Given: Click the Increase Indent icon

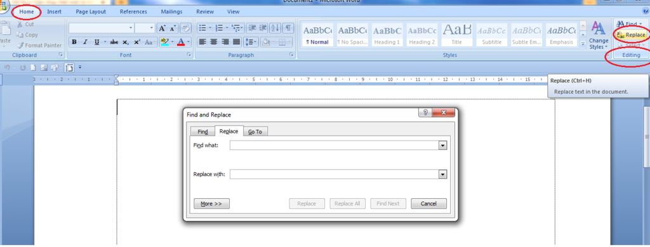Looking at the screenshot, I should (263, 28).
